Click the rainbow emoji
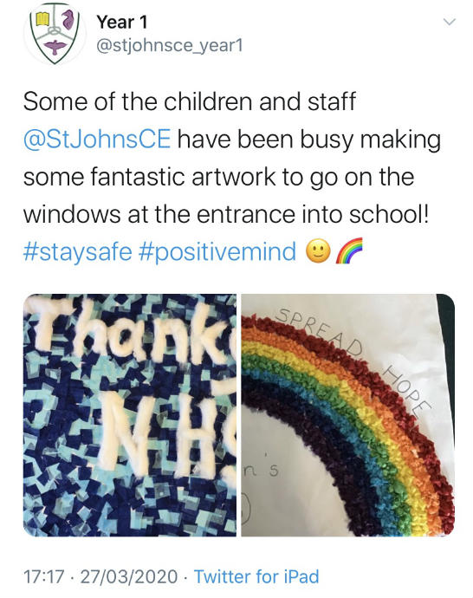The image size is (473, 598). pyautogui.click(x=349, y=250)
